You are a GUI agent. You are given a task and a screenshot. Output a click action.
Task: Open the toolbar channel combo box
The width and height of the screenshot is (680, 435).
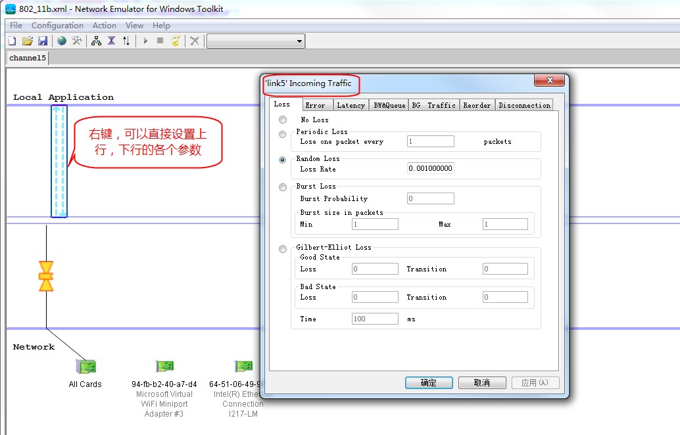click(x=301, y=40)
